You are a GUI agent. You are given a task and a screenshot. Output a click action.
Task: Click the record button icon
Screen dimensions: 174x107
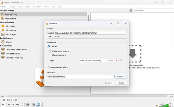click(x=4, y=100)
